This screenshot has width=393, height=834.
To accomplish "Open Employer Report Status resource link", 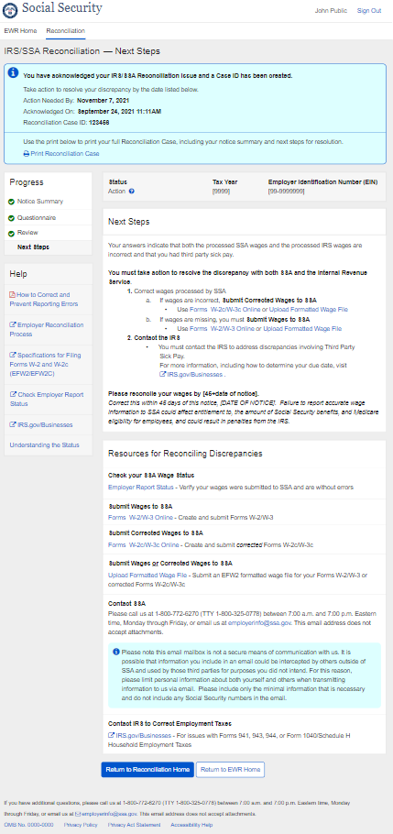I will (x=141, y=487).
